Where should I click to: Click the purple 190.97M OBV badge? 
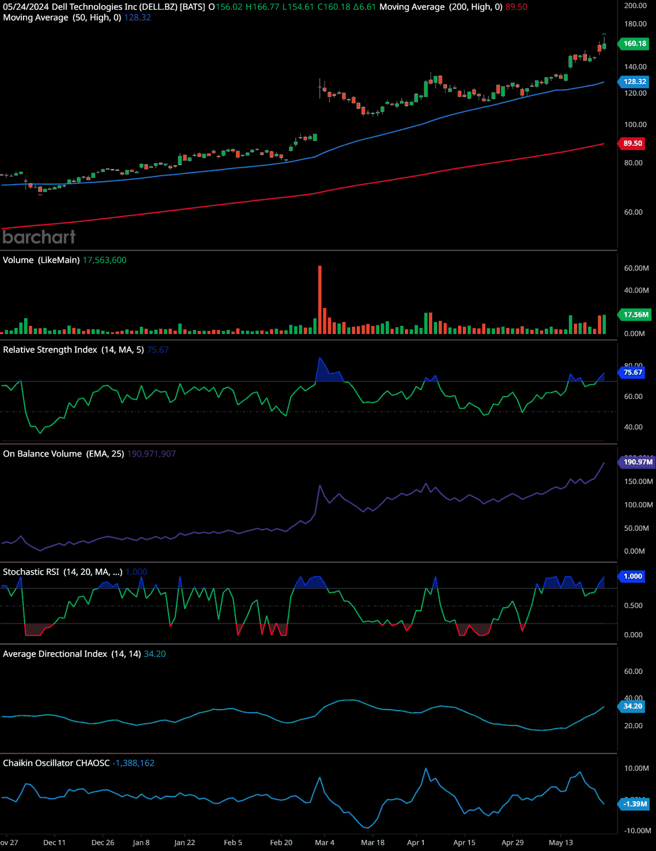[x=638, y=462]
